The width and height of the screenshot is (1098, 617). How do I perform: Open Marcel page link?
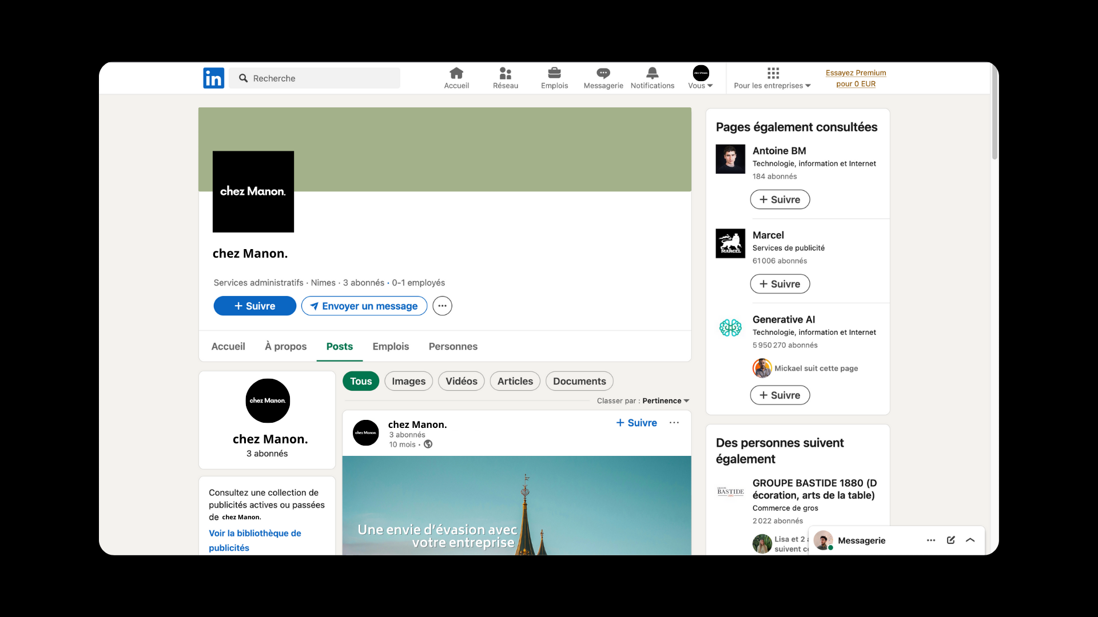[768, 235]
